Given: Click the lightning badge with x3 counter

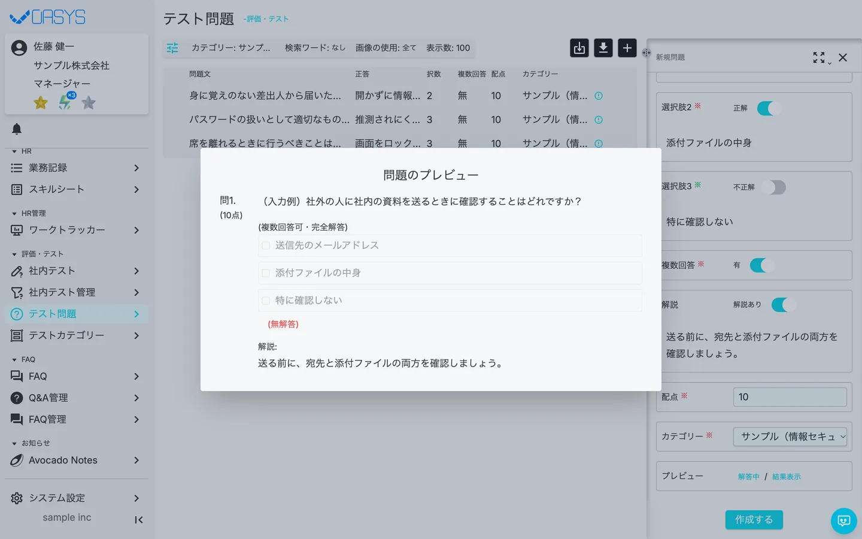Looking at the screenshot, I should pyautogui.click(x=66, y=102).
